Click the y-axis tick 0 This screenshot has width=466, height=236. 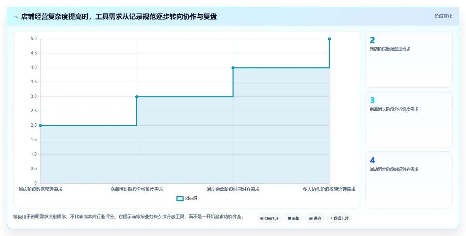click(x=35, y=183)
